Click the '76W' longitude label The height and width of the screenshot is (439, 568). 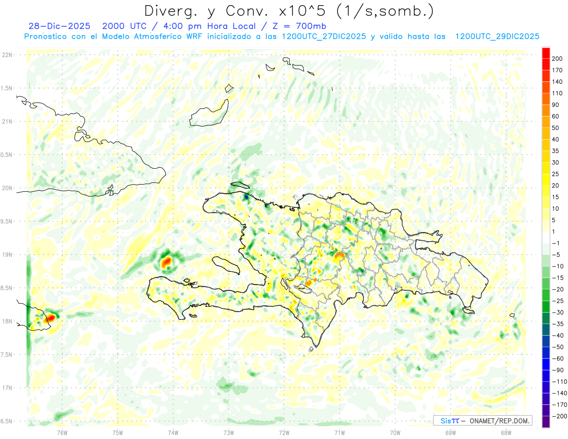point(62,432)
